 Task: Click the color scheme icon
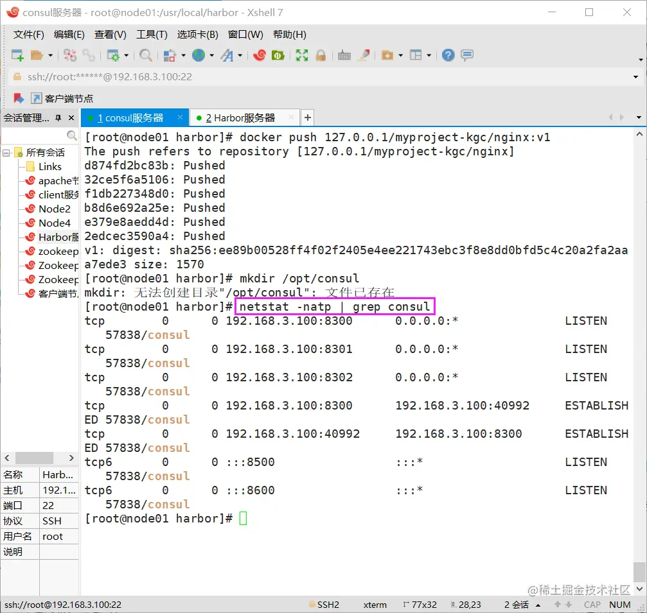[x=170, y=55]
